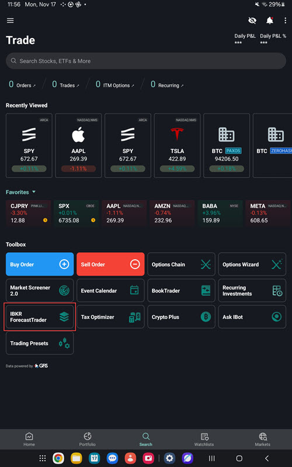Open Settings gear in the taskbar
This screenshot has height=467, width=292.
pyautogui.click(x=169, y=458)
